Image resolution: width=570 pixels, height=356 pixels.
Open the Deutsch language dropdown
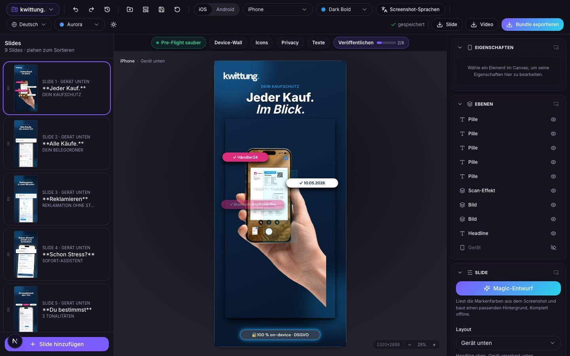(x=28, y=25)
